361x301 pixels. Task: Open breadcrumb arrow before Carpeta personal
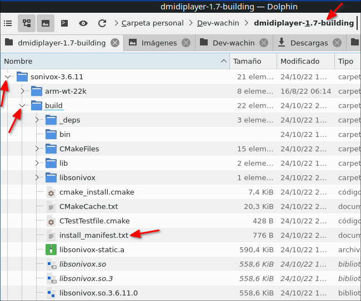tap(116, 23)
